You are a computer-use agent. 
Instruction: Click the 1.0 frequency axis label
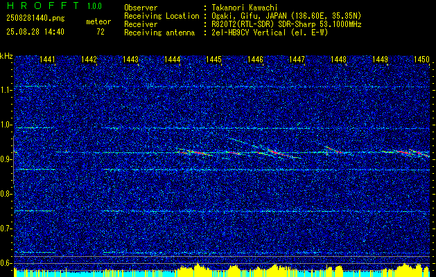(x=6, y=125)
